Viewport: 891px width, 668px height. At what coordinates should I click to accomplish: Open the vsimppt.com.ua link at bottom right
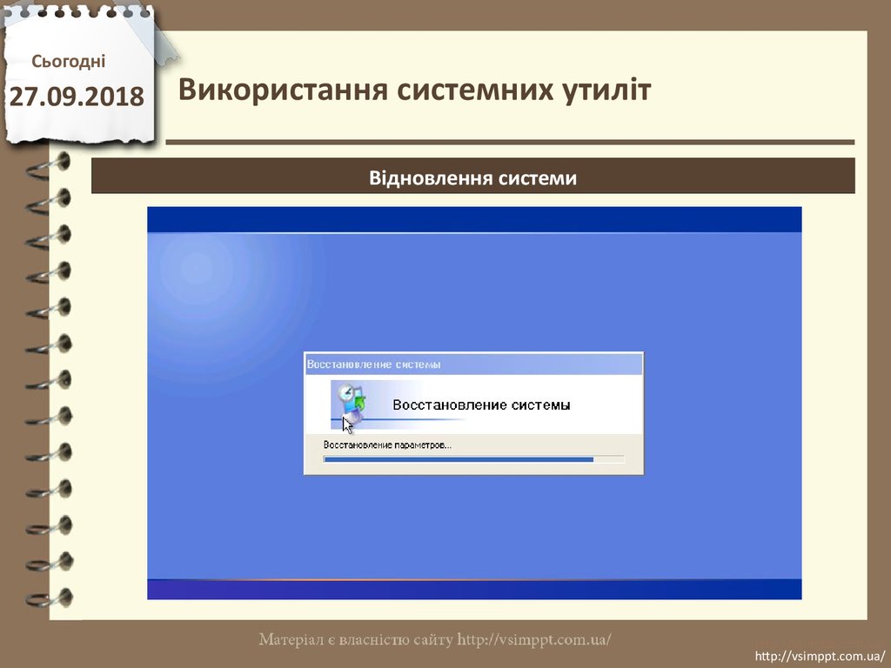coord(818,656)
